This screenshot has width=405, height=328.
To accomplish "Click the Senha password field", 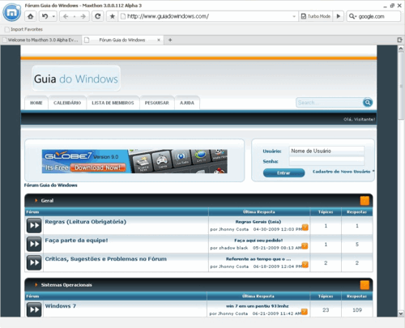I will point(326,161).
